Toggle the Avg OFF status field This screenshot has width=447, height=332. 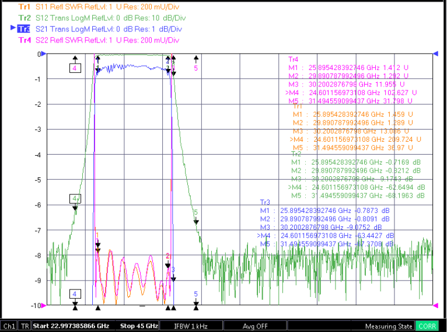click(x=255, y=326)
